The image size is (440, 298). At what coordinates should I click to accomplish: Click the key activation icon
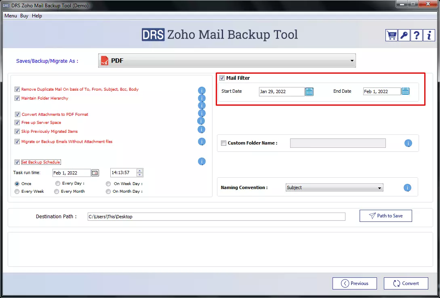[404, 35]
